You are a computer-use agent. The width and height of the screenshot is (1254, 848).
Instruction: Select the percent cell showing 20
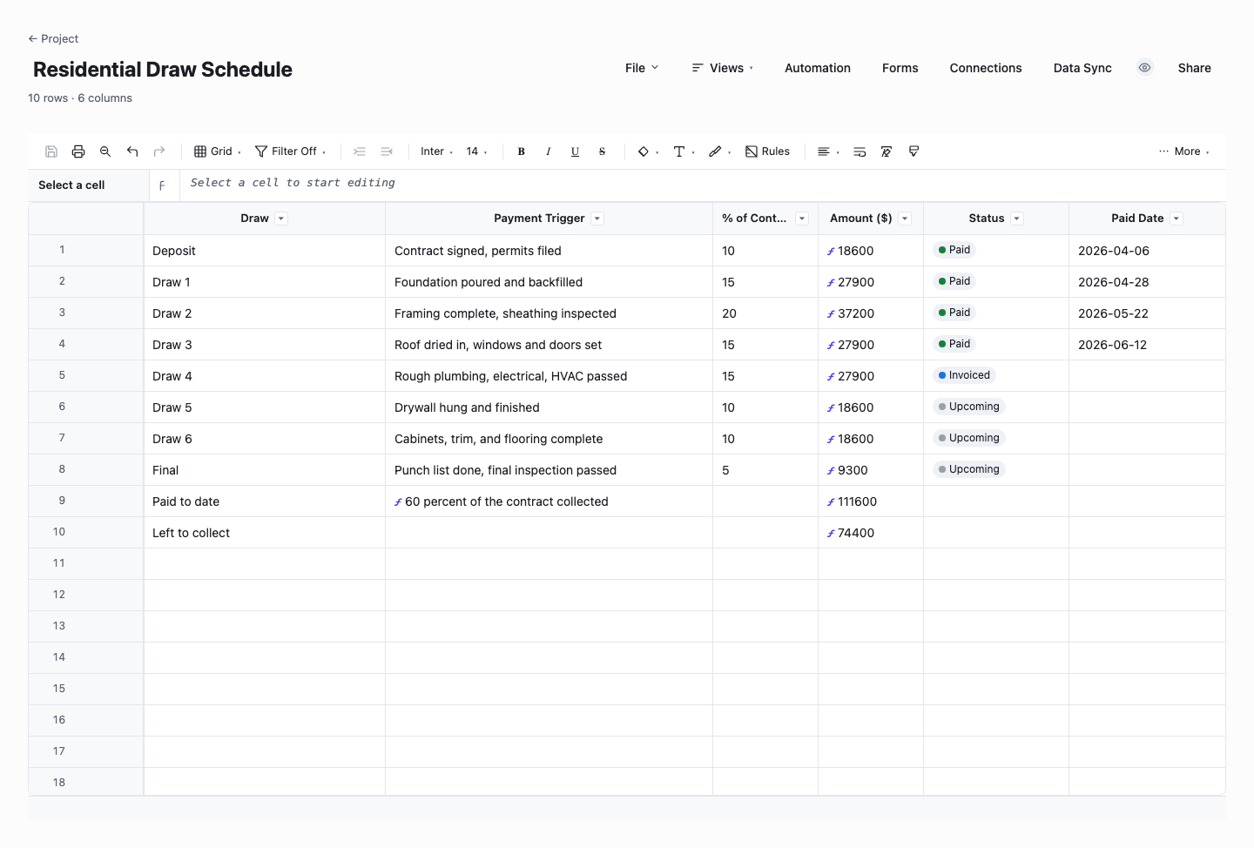pyautogui.click(x=765, y=313)
